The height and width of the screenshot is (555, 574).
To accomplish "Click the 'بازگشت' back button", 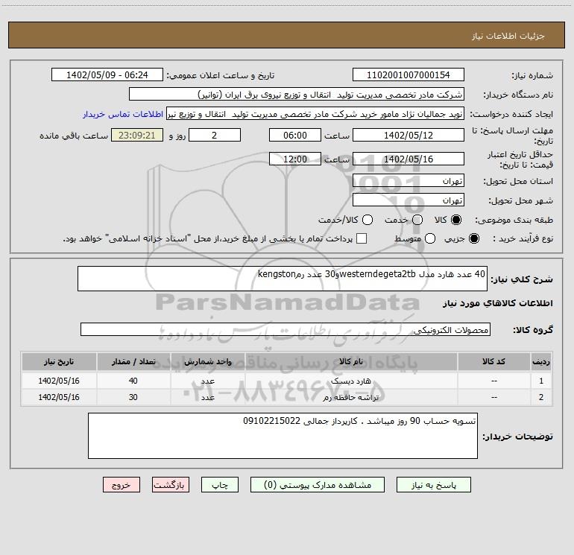I will pyautogui.click(x=171, y=485).
